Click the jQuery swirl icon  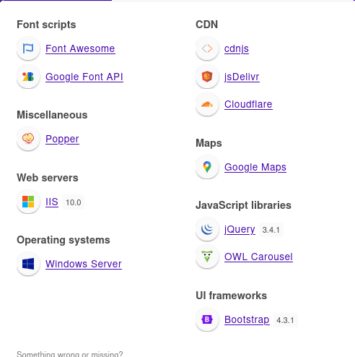(207, 229)
